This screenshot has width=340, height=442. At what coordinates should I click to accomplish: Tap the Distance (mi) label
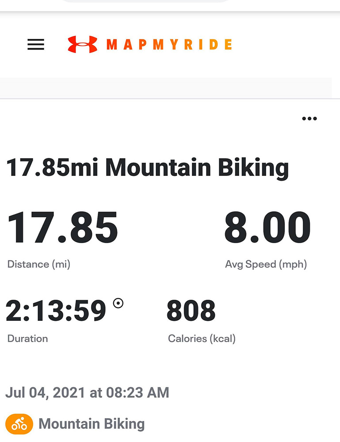[x=39, y=264]
